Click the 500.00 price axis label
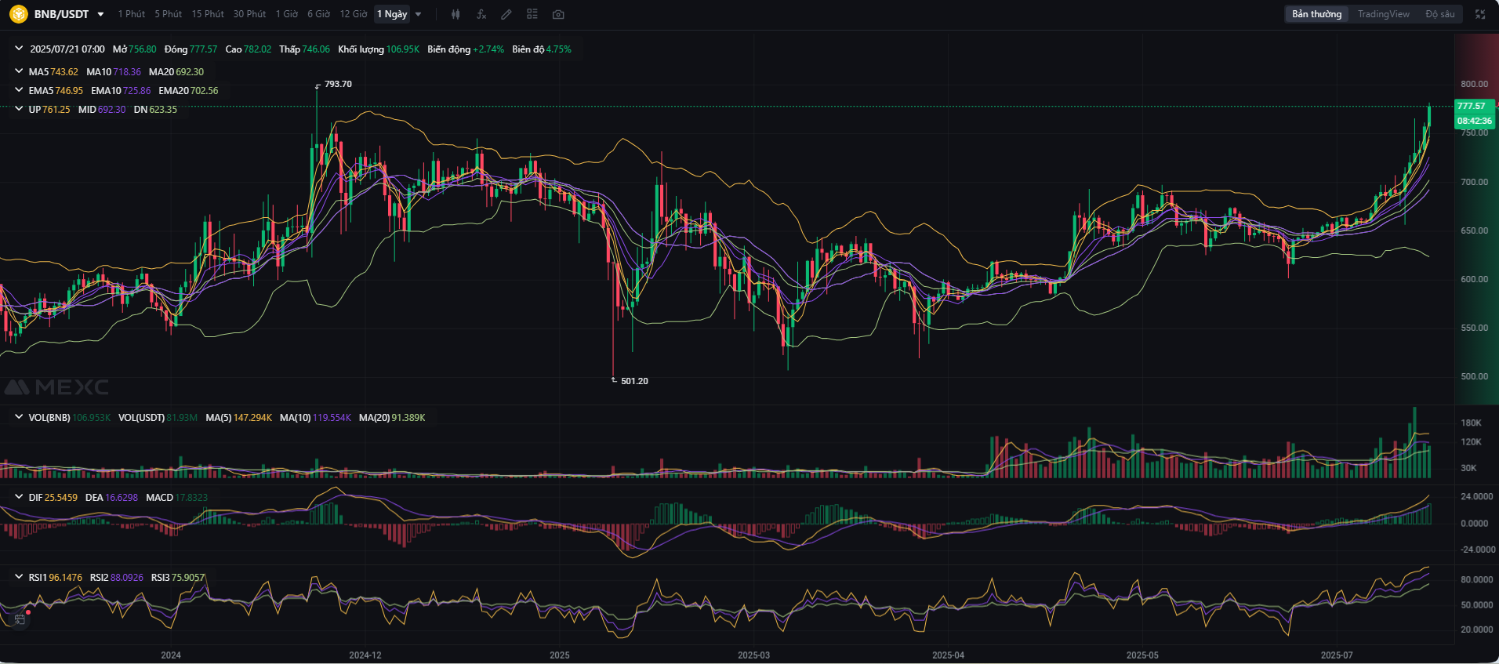 (x=1474, y=376)
